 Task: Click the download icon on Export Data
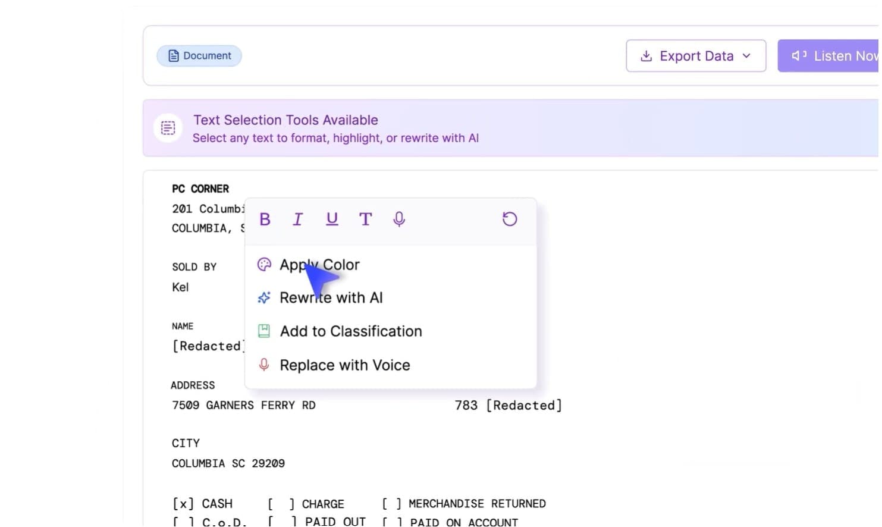point(646,55)
